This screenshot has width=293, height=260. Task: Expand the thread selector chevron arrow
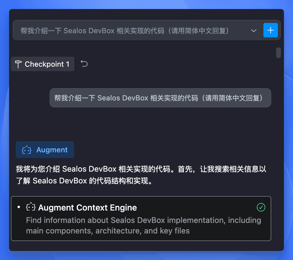[253, 30]
